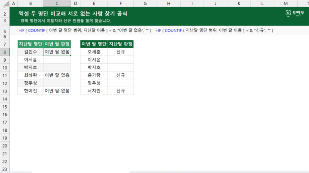Select '이서윤' in column E
Screen dimensions: 309x173
[x=94, y=60]
